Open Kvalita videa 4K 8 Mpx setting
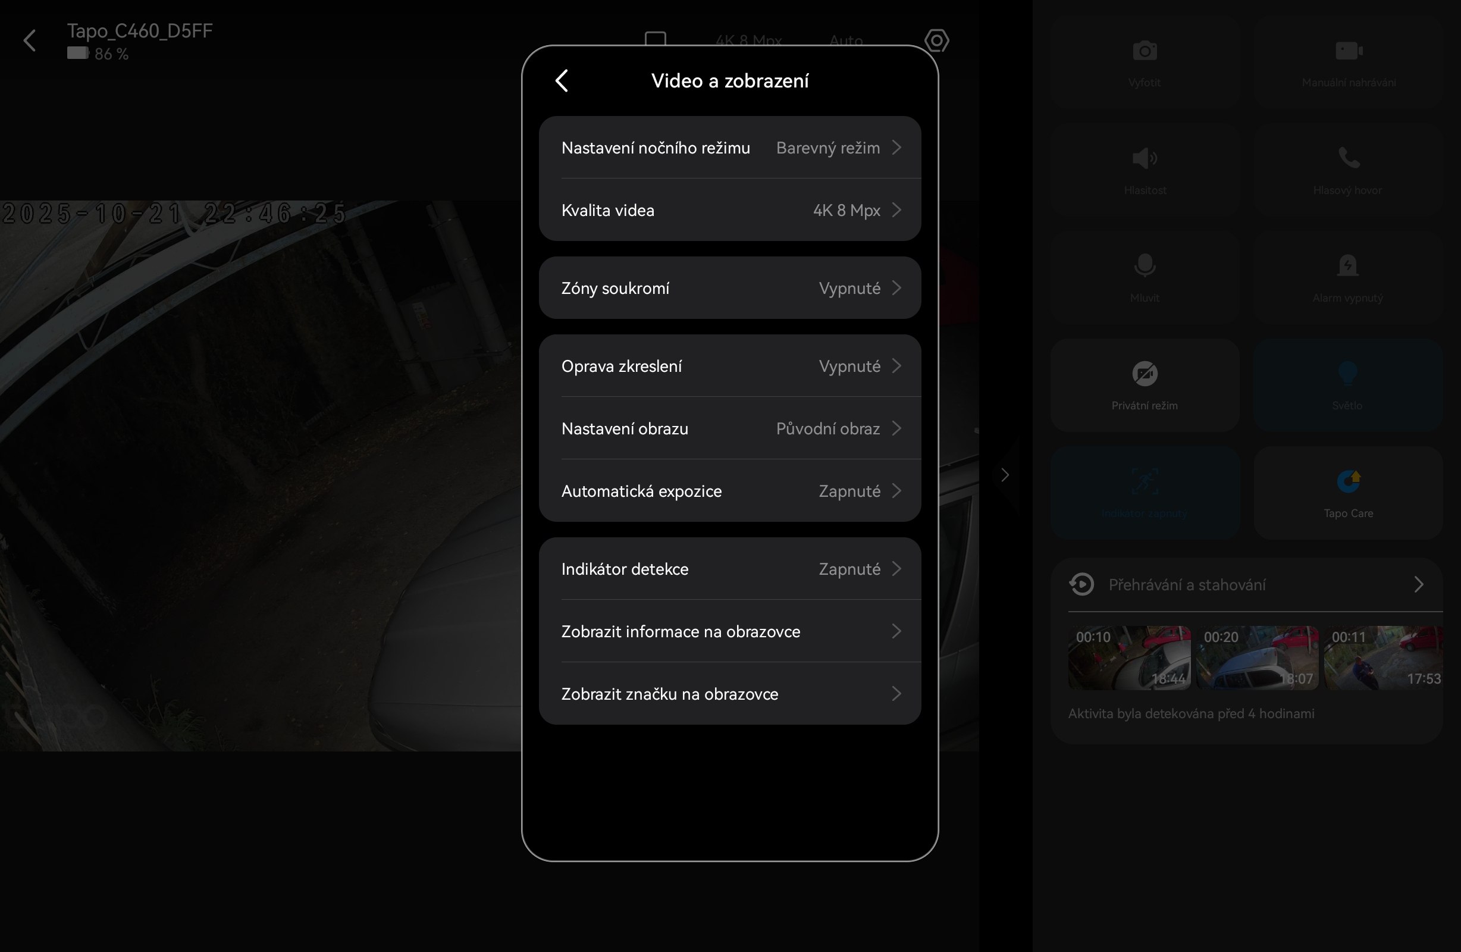This screenshot has height=952, width=1461. click(x=729, y=211)
